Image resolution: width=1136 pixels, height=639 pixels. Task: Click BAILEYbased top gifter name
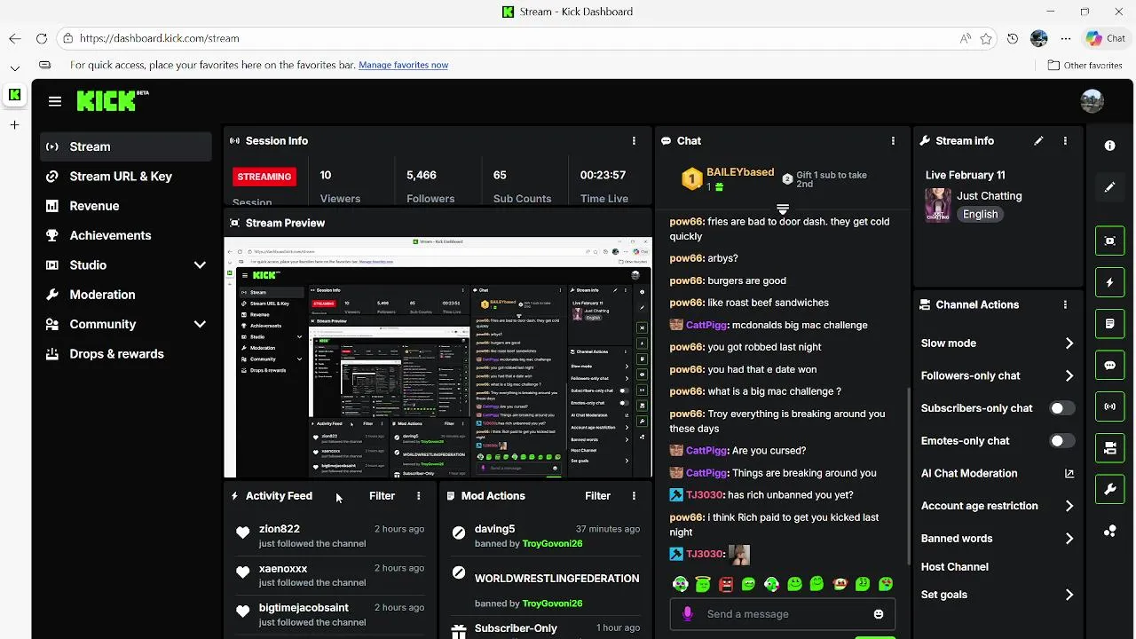(740, 172)
